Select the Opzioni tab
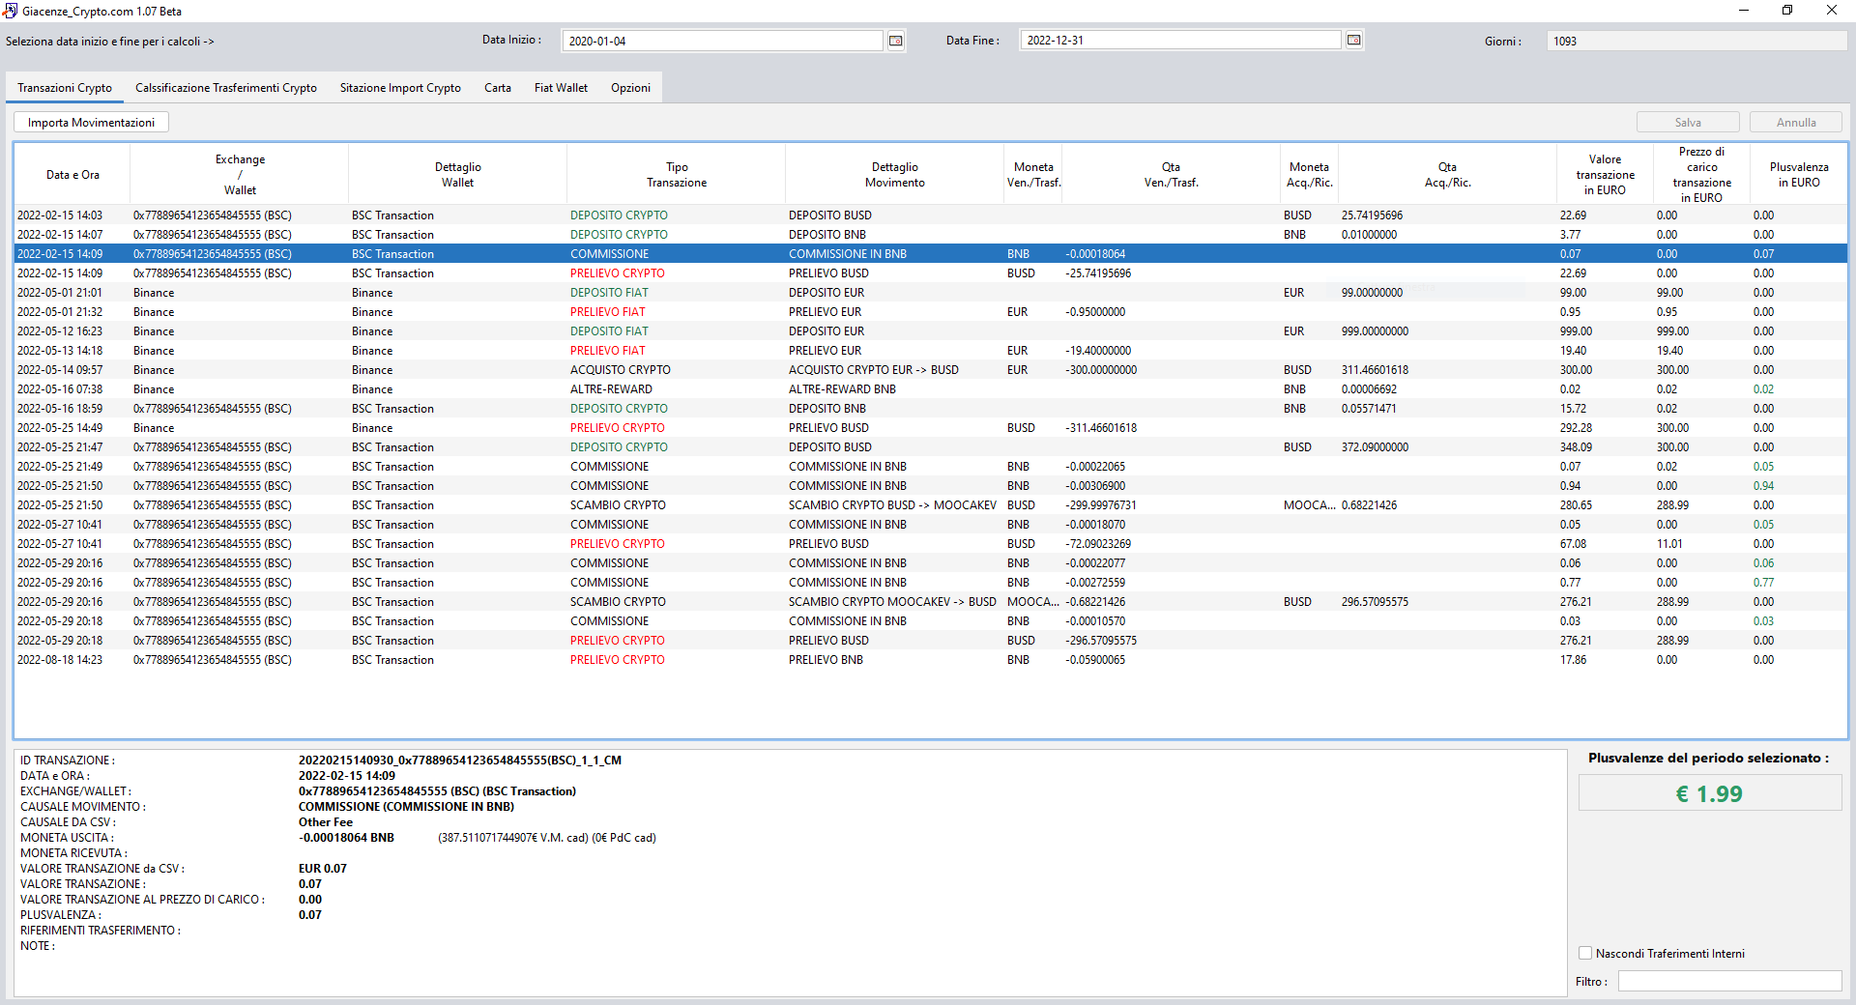1856x1005 pixels. [629, 87]
